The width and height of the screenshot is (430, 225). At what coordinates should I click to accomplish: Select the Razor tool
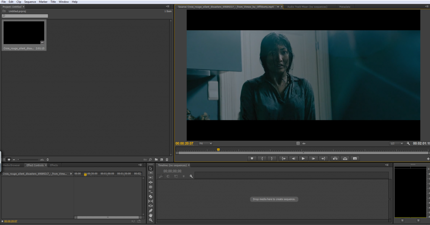click(151, 197)
